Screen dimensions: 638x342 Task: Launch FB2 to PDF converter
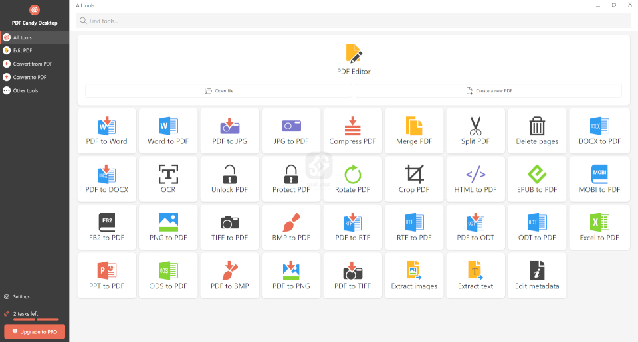106,227
